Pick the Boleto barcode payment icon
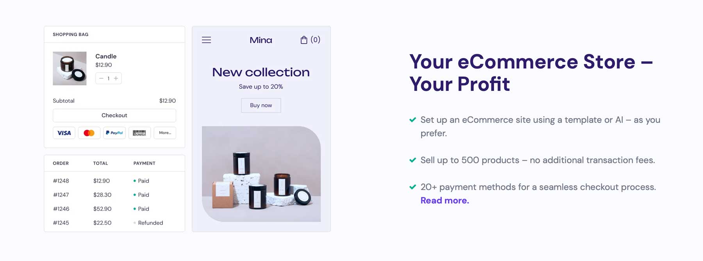Screen dimensions: 703x261 click(139, 133)
